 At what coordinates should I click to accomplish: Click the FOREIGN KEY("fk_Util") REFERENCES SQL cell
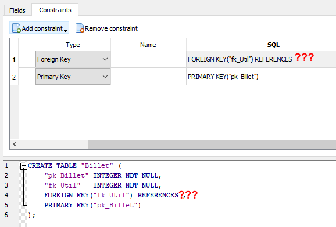click(261, 59)
